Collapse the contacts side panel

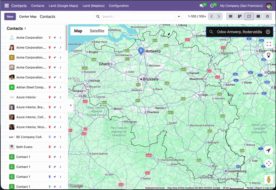[x=71, y=105]
